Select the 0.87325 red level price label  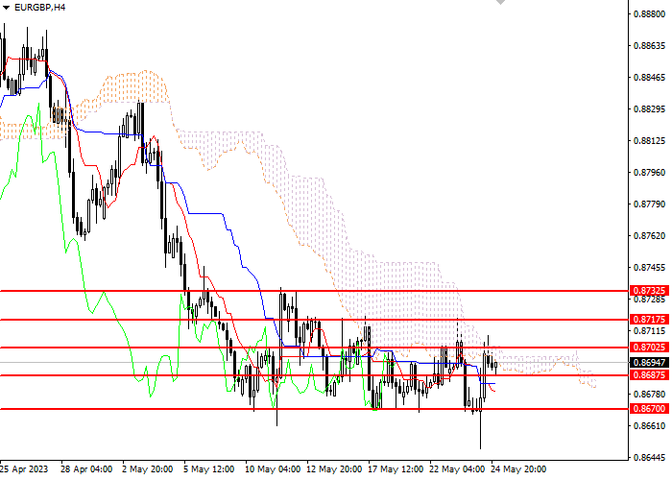tap(649, 291)
